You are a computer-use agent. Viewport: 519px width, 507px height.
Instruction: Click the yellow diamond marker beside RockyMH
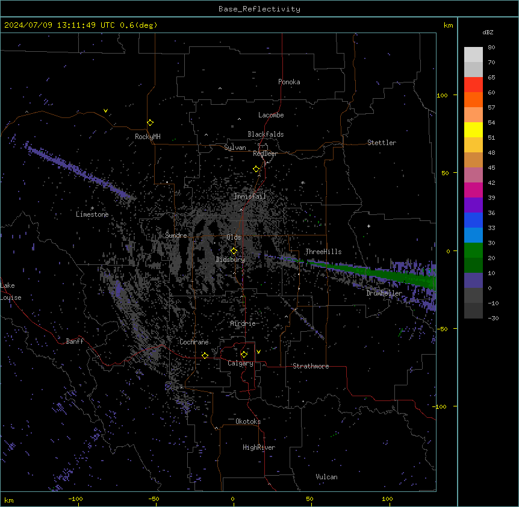click(151, 123)
